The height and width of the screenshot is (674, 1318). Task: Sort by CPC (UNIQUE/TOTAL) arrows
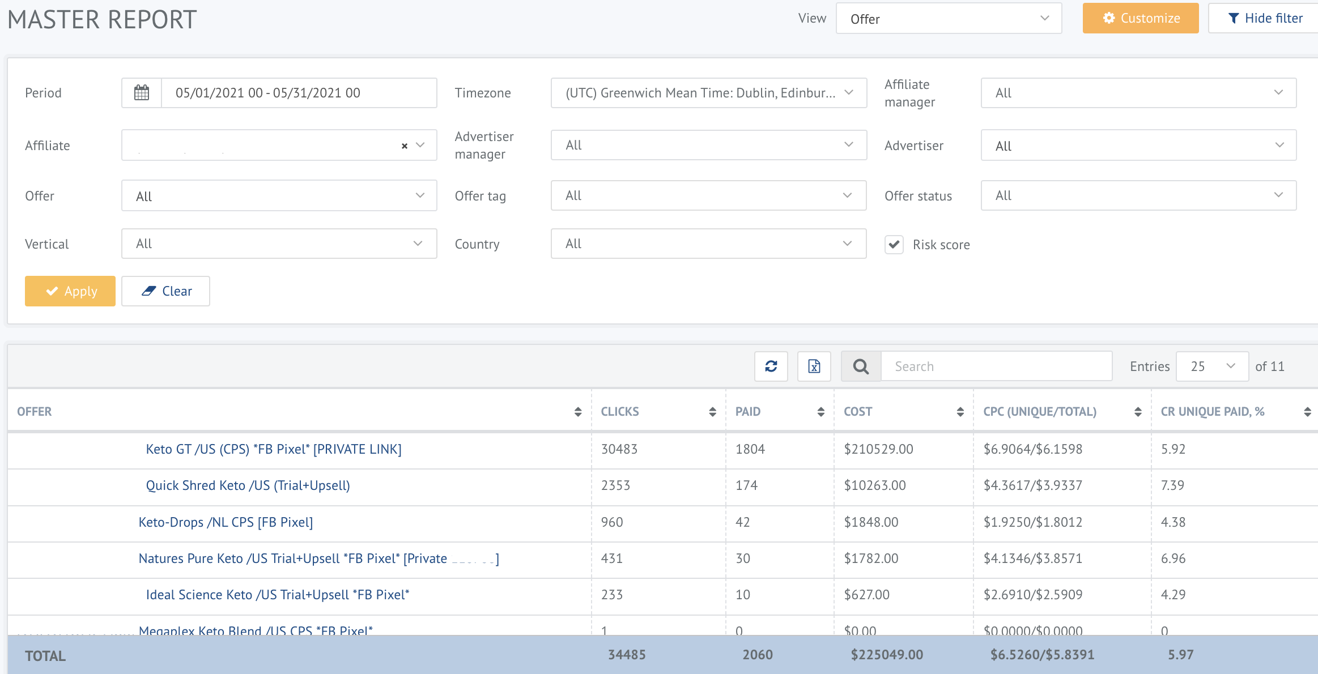(x=1138, y=412)
